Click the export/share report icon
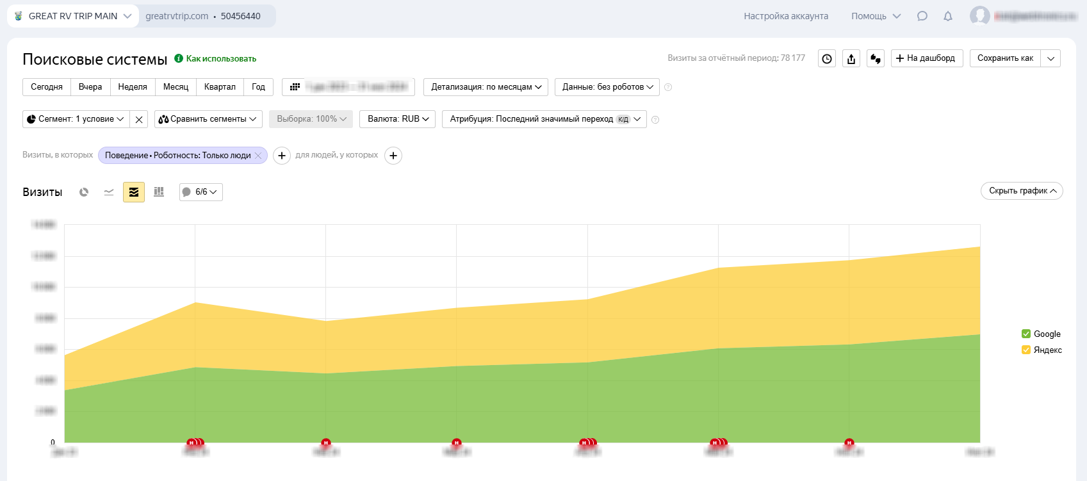Viewport: 1087px width, 481px height. click(851, 59)
